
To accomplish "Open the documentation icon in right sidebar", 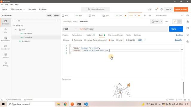I will pyautogui.click(x=188, y=22).
